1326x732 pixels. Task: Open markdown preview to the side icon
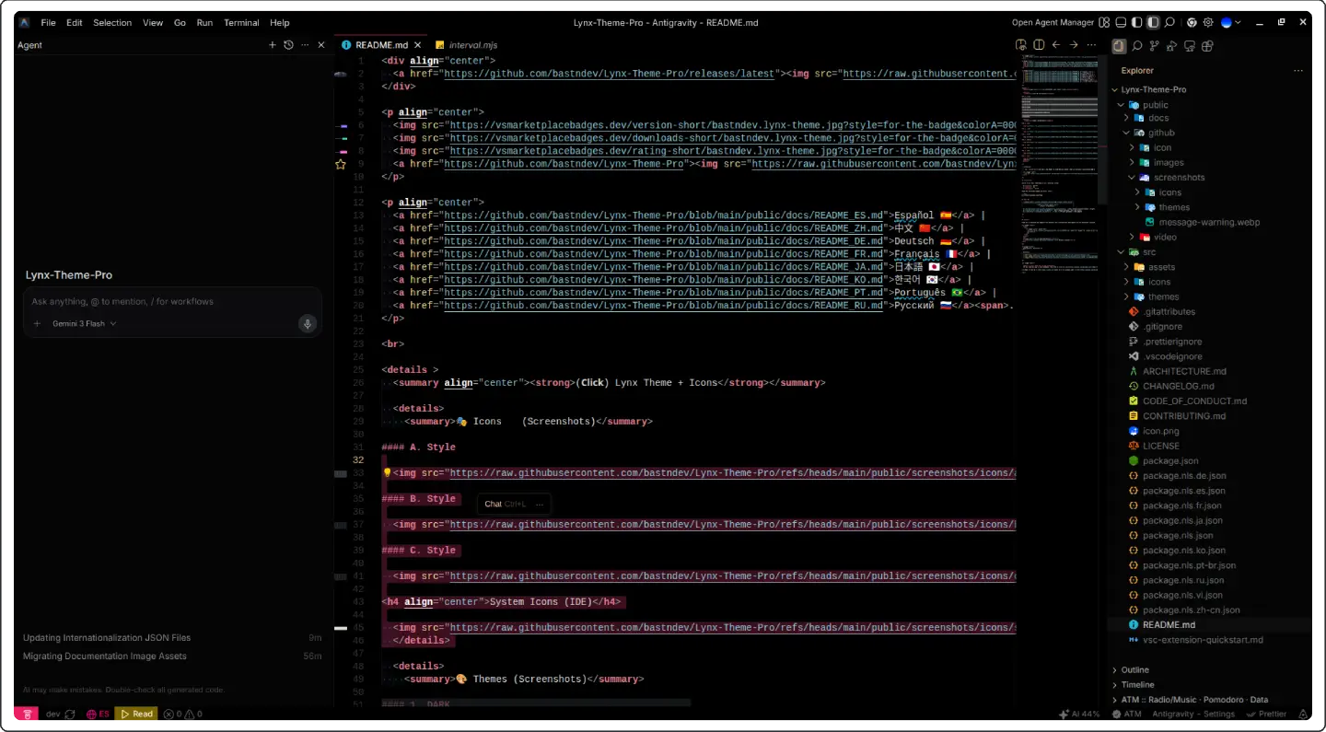point(1021,44)
